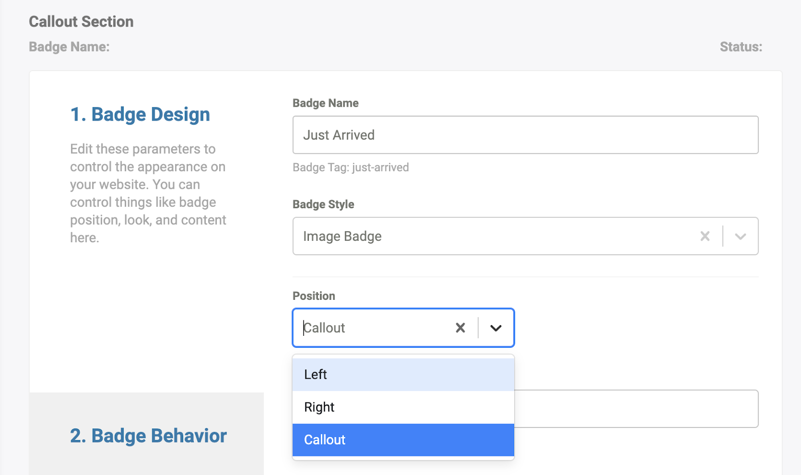
Task: Click the empty field below the Right option
Action: (636, 408)
